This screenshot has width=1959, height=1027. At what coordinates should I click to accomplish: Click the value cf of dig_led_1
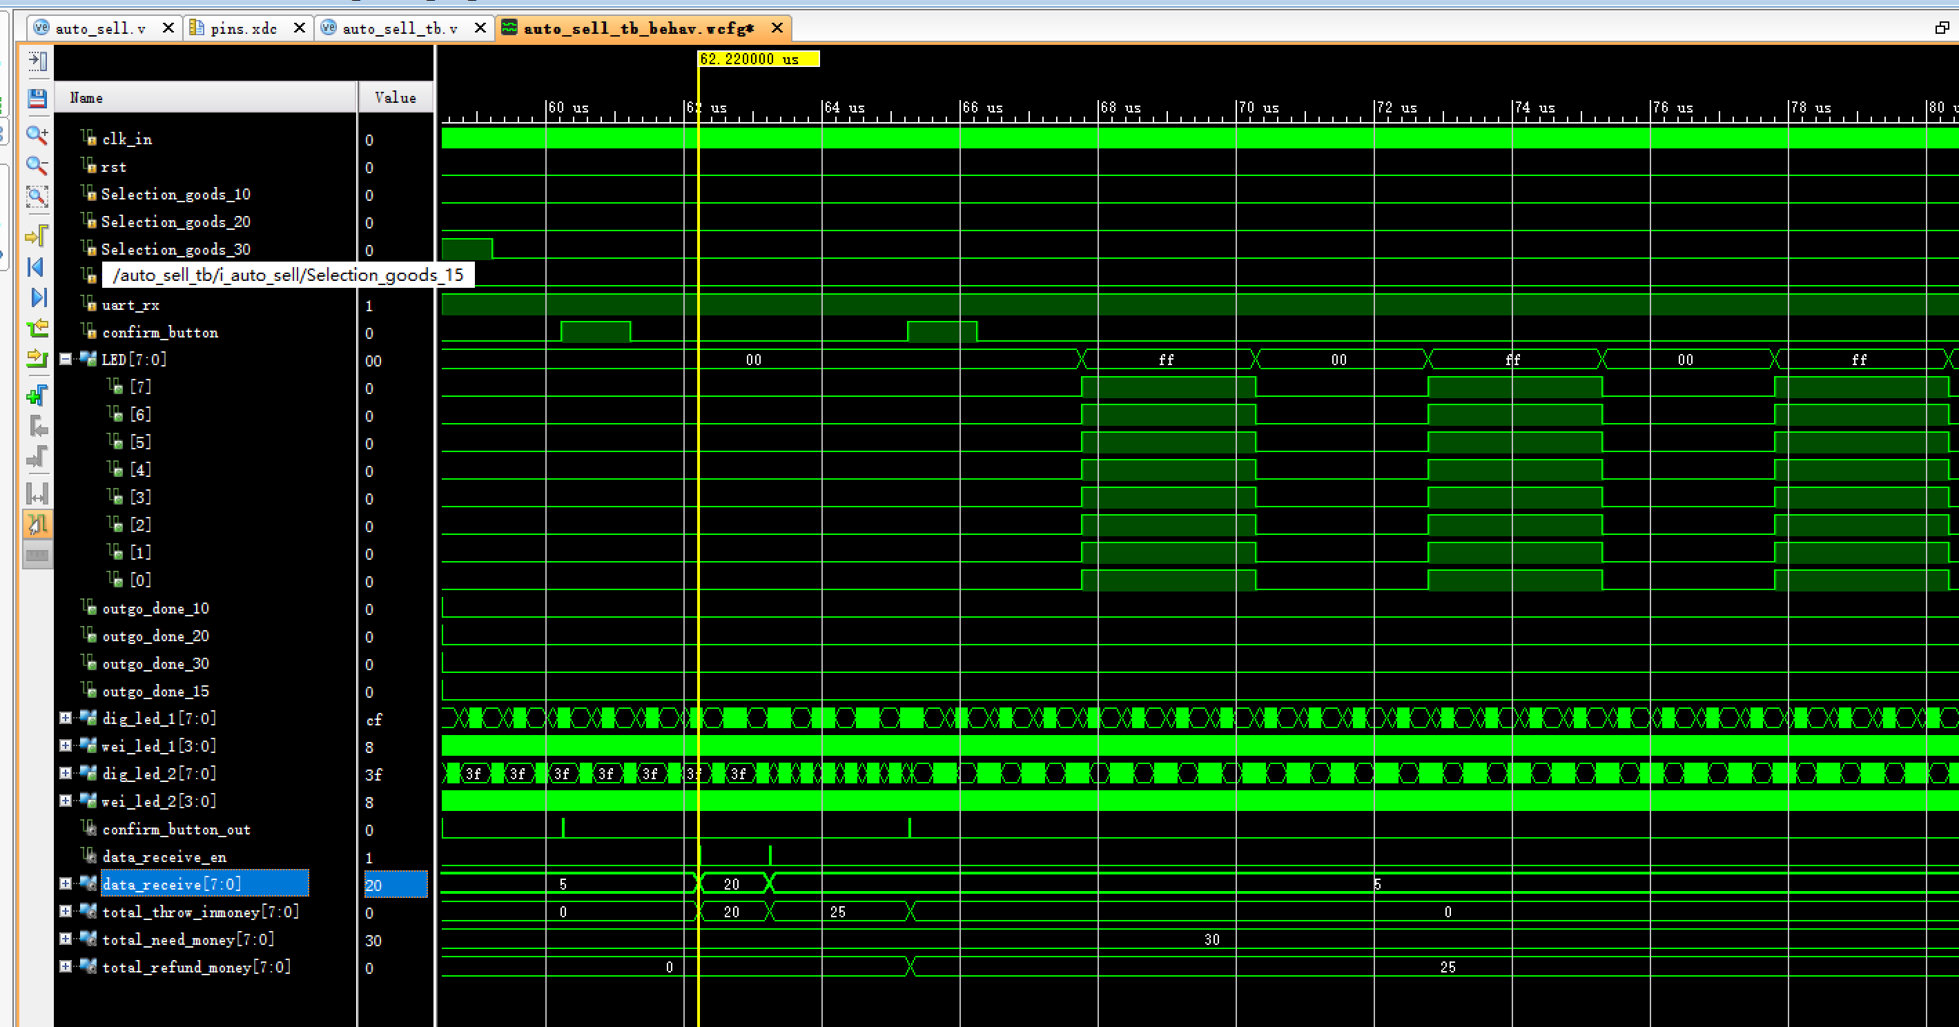[x=373, y=719]
